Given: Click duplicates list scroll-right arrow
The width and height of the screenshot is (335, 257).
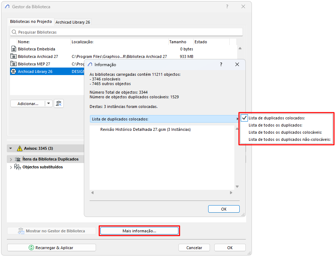Looking at the screenshot, I should click(231, 193).
